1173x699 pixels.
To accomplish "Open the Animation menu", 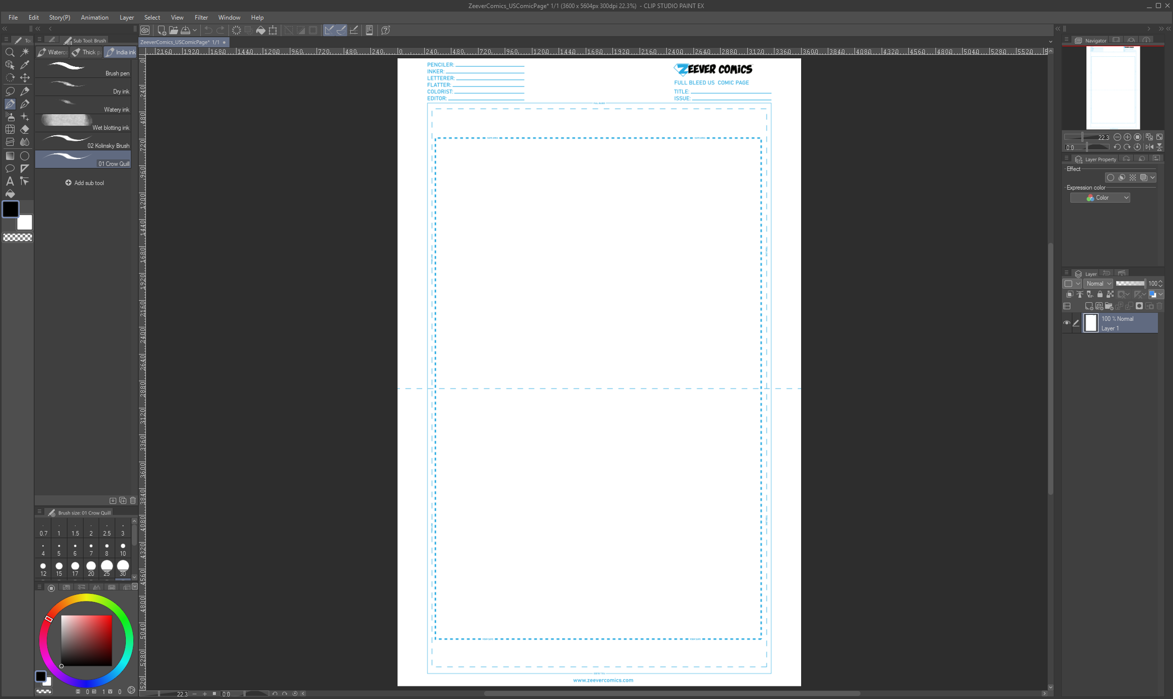I will point(95,17).
